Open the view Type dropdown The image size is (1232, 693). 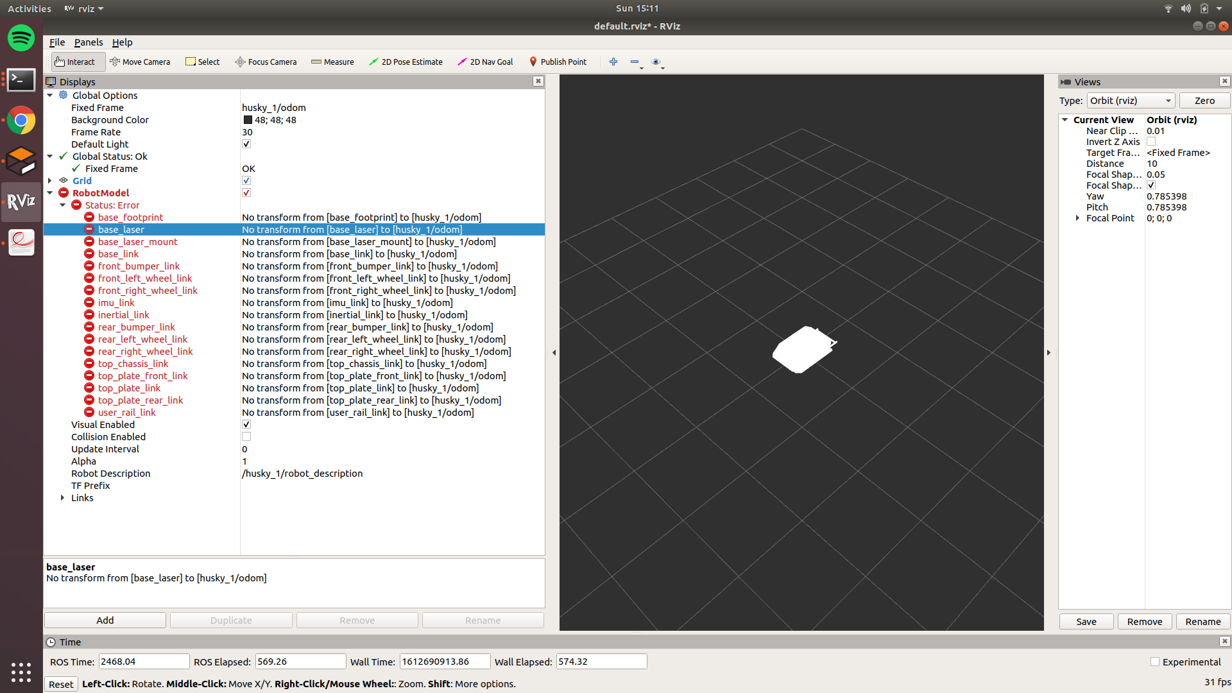[x=1131, y=100]
